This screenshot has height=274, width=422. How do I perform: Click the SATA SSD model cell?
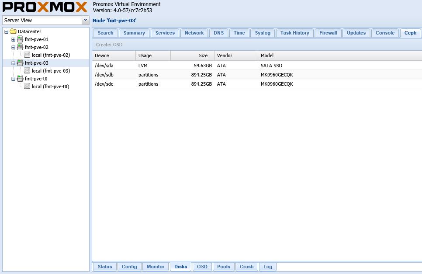tap(271, 66)
